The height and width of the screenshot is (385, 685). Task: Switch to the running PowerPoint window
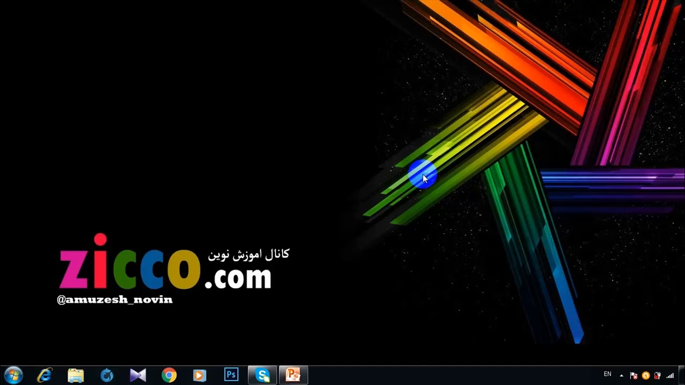click(x=293, y=375)
